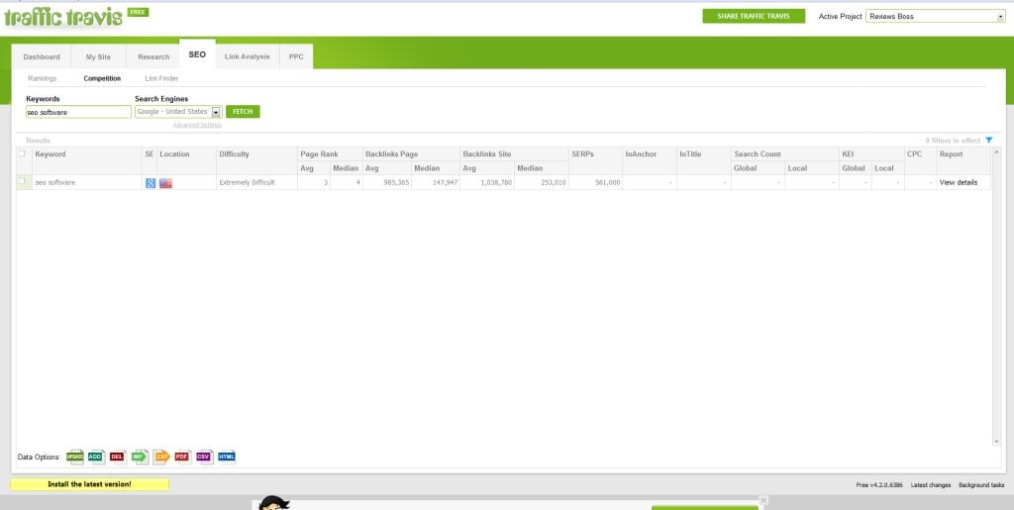Click the US flag in the seo software row
Screen dimensions: 1014x510
[x=165, y=183]
